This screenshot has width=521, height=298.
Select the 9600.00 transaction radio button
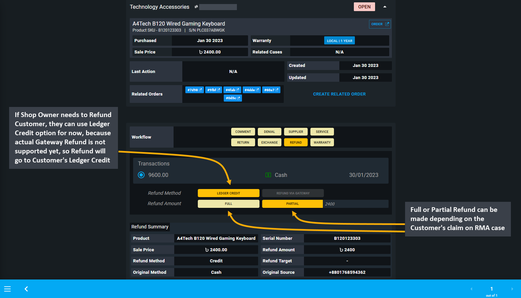[x=141, y=175]
